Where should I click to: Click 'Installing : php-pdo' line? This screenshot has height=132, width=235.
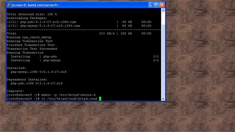(x=34, y=56)
